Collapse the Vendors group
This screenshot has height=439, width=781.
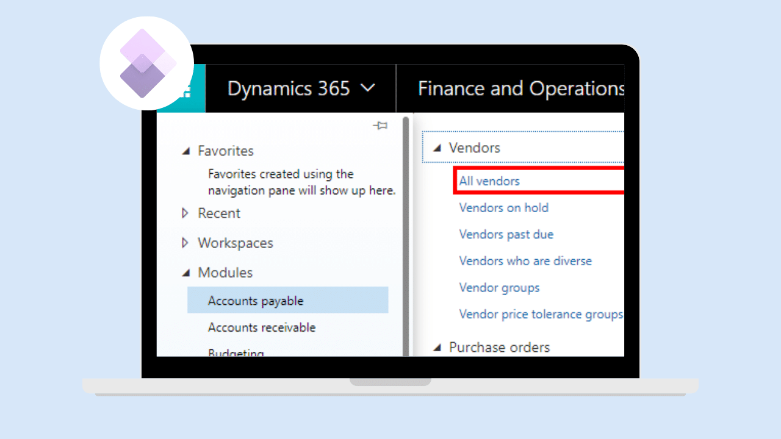coord(437,148)
